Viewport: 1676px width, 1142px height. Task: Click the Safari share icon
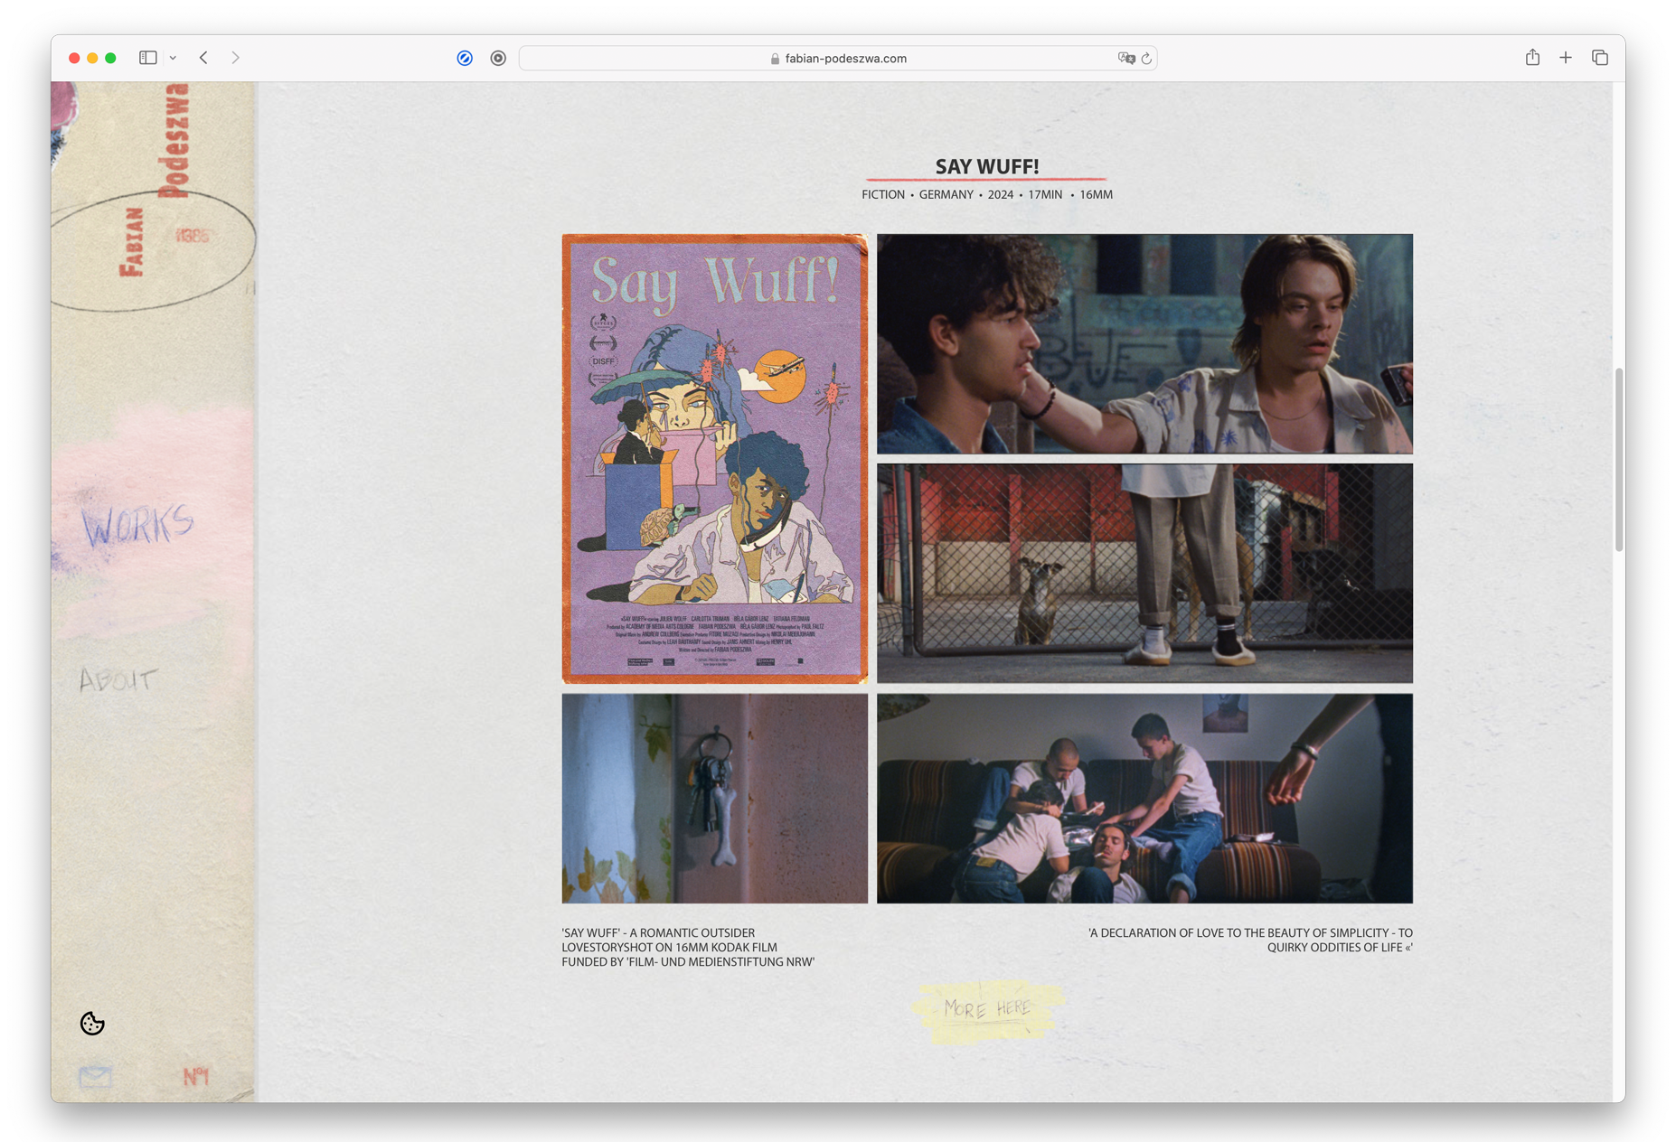[1532, 58]
